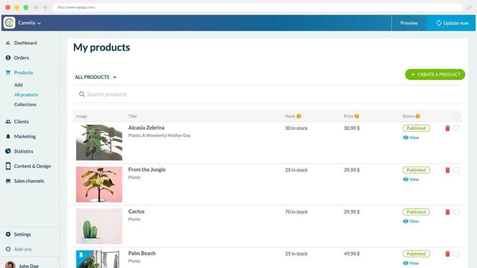
Task: Click the Marketing bell icon
Action: 8,137
